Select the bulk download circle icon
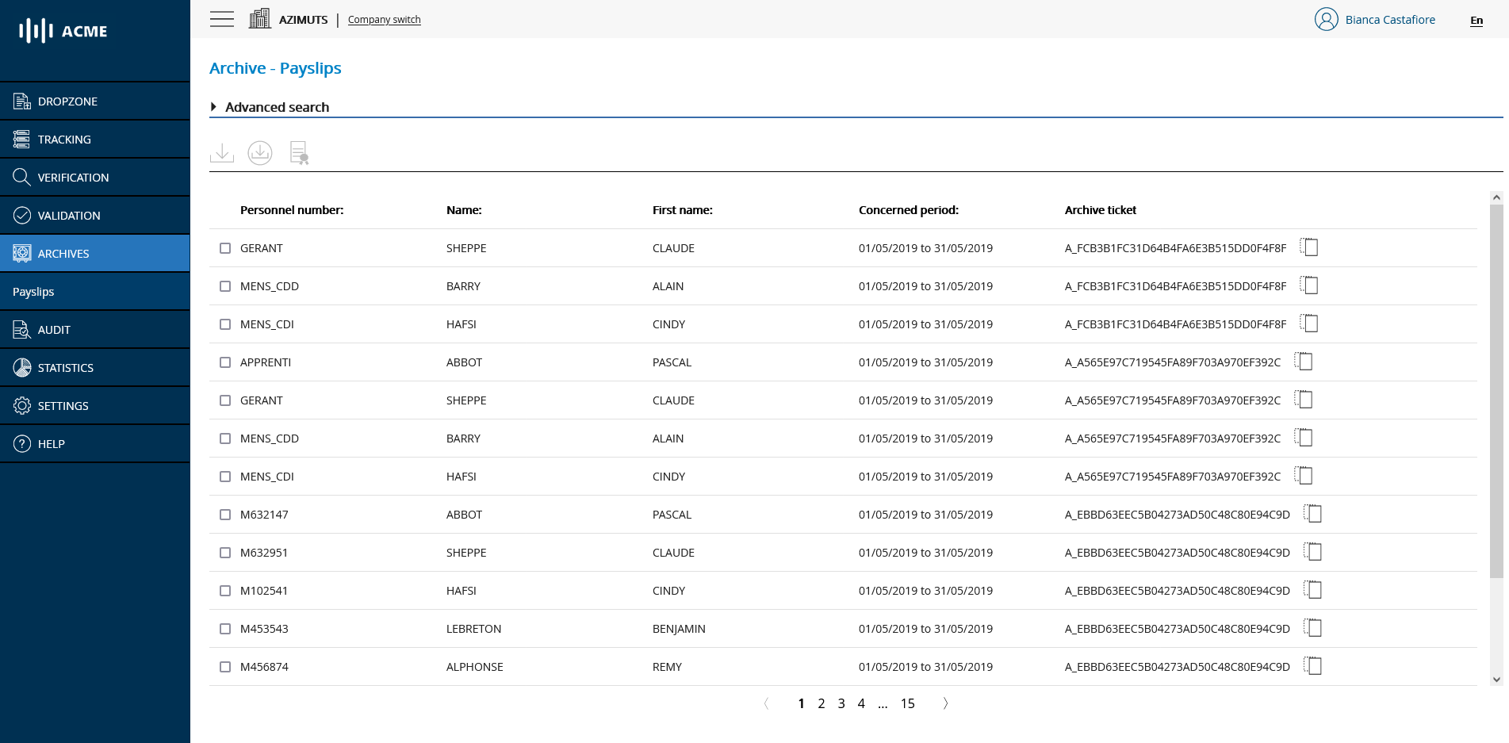Image resolution: width=1509 pixels, height=743 pixels. (259, 152)
